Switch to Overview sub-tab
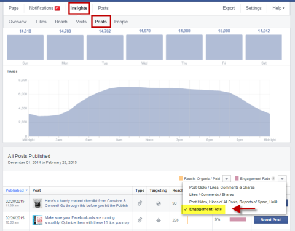The image size is (295, 231). coord(18,22)
